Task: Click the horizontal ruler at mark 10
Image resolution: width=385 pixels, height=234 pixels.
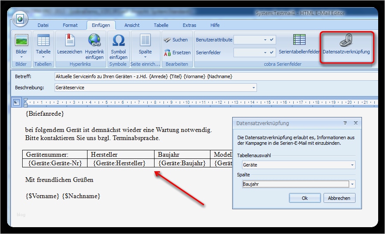Action: (x=187, y=102)
